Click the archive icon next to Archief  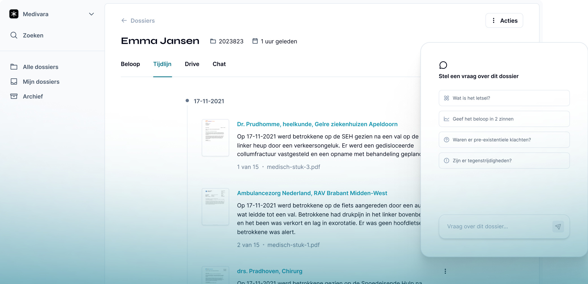[x=14, y=96]
